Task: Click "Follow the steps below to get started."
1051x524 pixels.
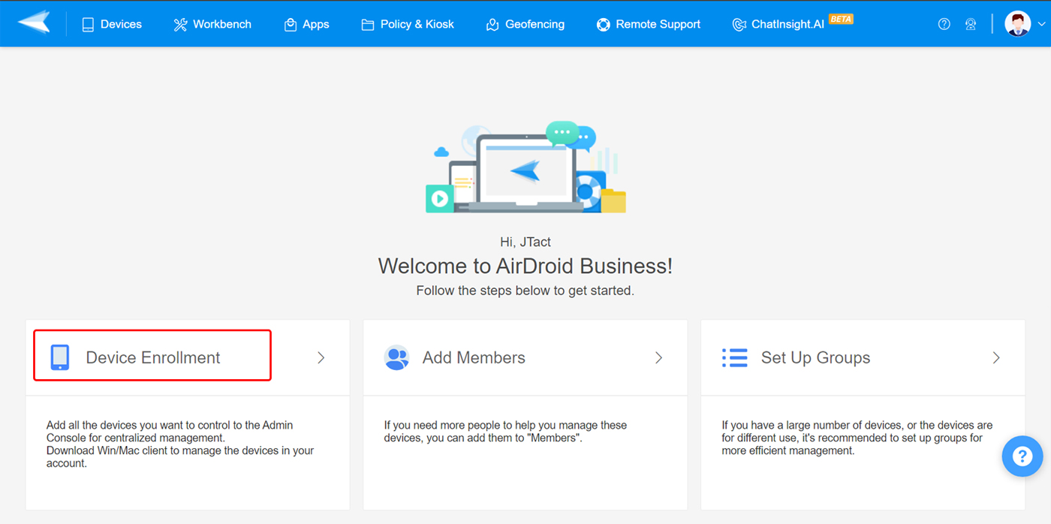Action: point(525,291)
